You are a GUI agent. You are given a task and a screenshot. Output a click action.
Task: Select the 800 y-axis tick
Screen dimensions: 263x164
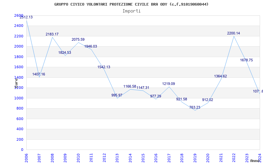(x=20, y=109)
